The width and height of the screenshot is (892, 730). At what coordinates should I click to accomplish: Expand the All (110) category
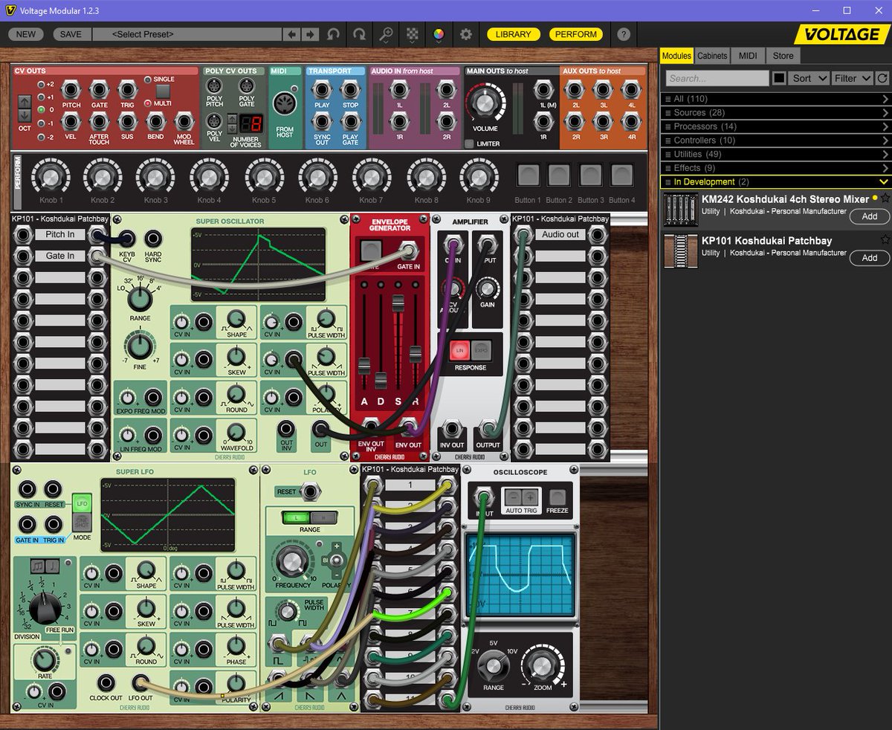point(775,99)
